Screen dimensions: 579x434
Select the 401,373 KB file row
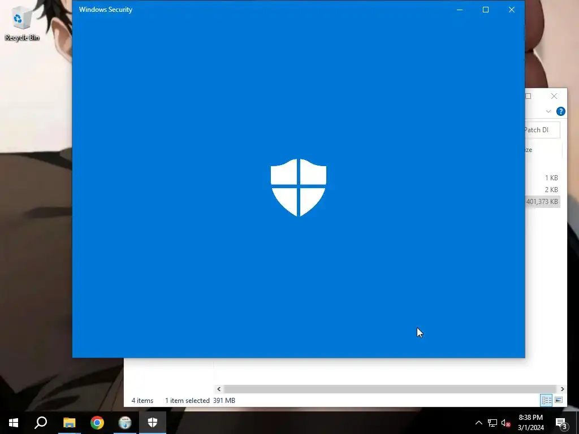coord(542,202)
